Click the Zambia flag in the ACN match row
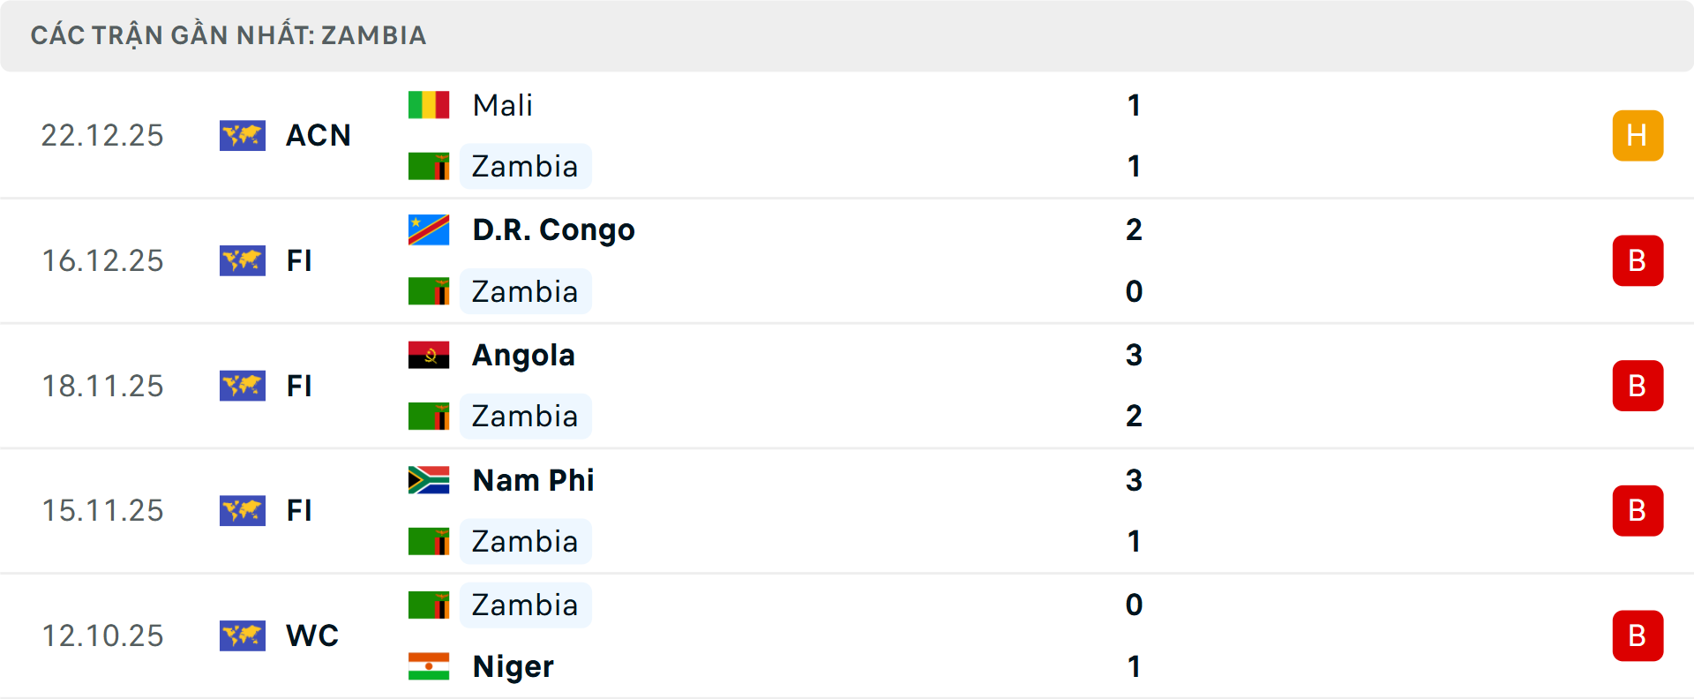Viewport: 1694px width, 699px height. click(x=429, y=166)
